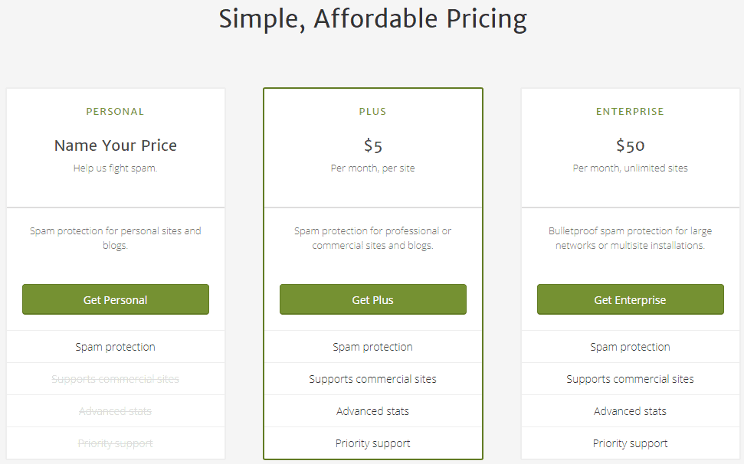This screenshot has height=464, width=744.
Task: Click Supports commercial sites in Plus column
Action: pos(372,379)
